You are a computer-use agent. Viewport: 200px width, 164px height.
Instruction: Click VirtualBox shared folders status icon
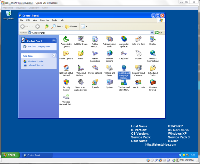(x=164, y=160)
